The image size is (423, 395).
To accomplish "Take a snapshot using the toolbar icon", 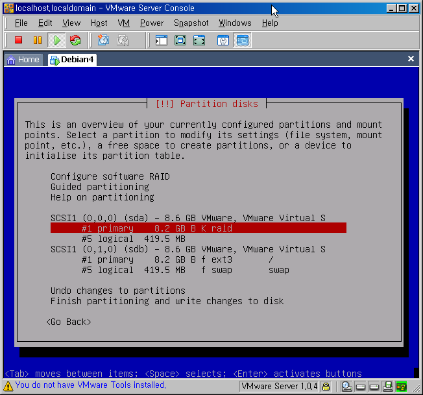I will 103,40.
